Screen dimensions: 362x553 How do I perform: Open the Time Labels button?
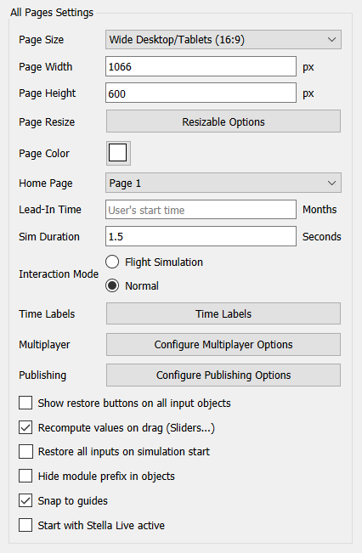[x=223, y=313]
